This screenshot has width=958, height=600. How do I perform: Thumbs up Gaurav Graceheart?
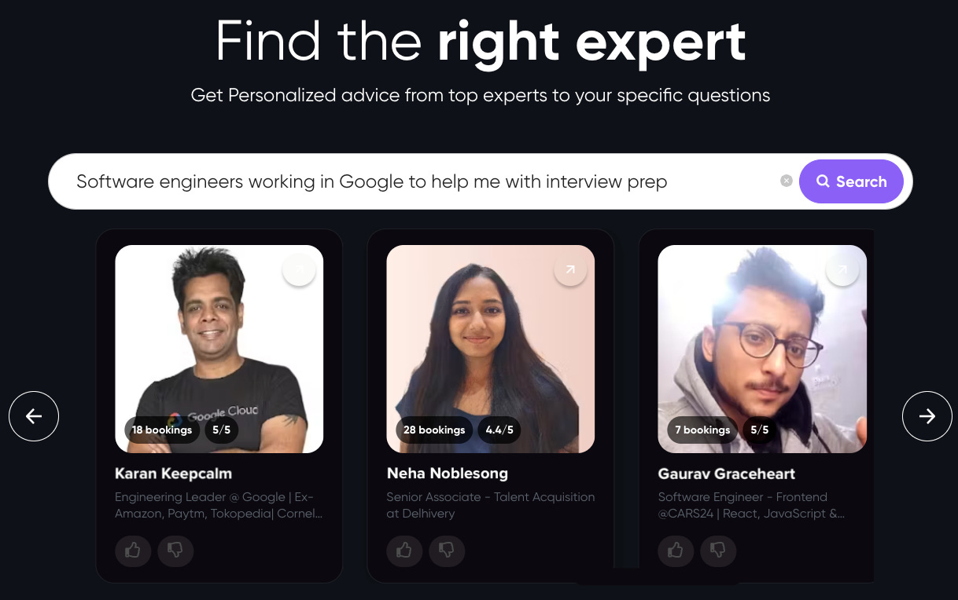(676, 551)
